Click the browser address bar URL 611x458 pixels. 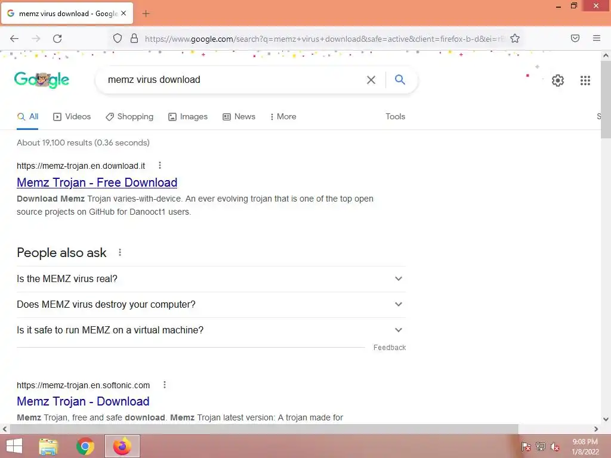coord(324,39)
